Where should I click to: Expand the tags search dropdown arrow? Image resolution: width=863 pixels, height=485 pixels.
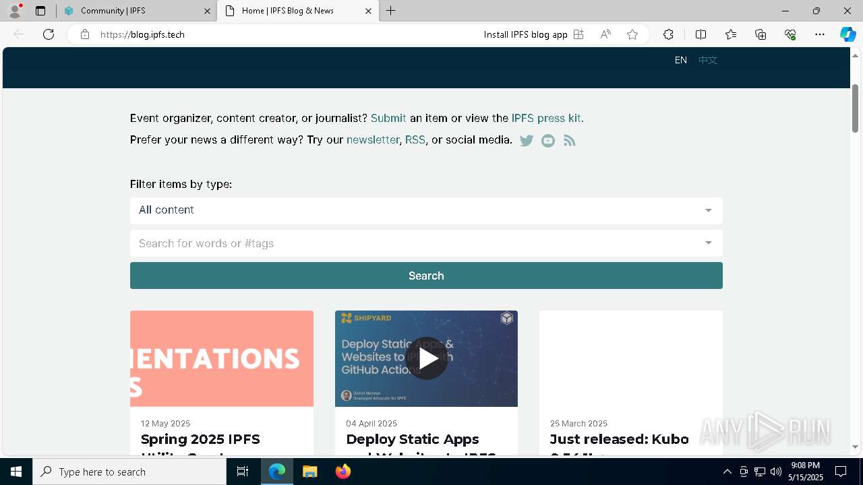[x=708, y=243]
